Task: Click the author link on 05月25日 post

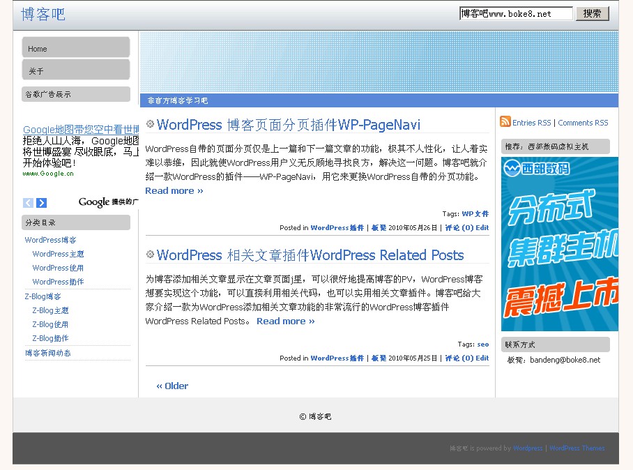Action: (379, 358)
